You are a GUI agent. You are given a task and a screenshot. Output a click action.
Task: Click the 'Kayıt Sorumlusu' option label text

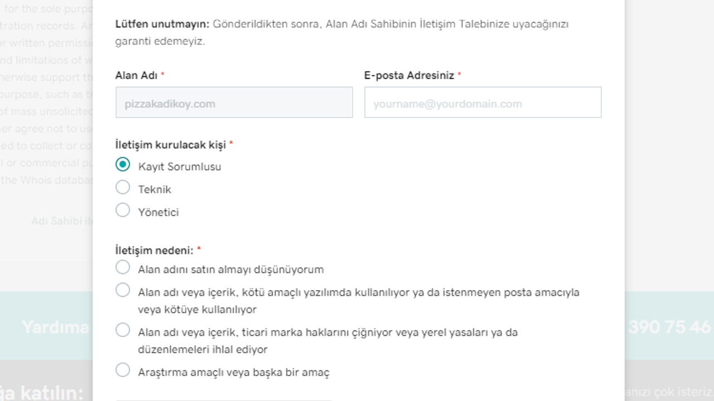tap(180, 167)
